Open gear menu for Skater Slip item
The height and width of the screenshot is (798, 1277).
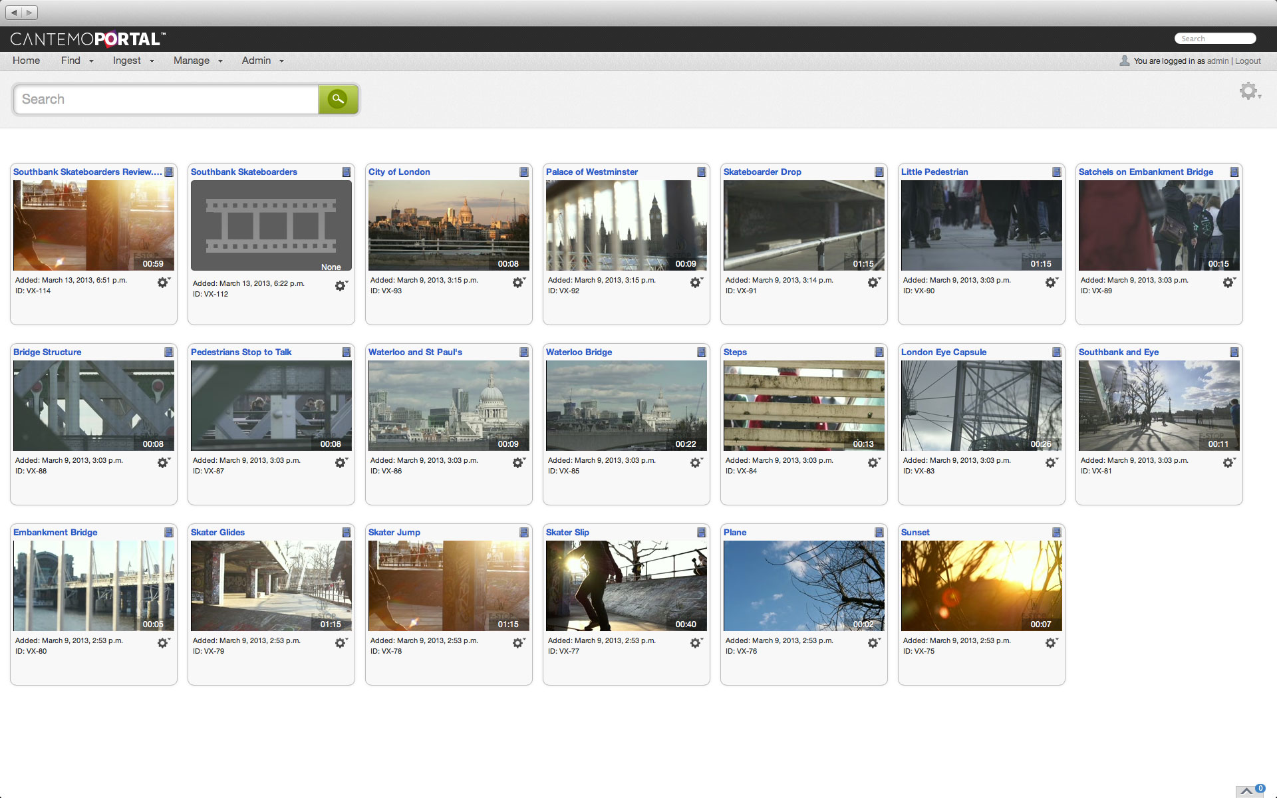tap(696, 643)
